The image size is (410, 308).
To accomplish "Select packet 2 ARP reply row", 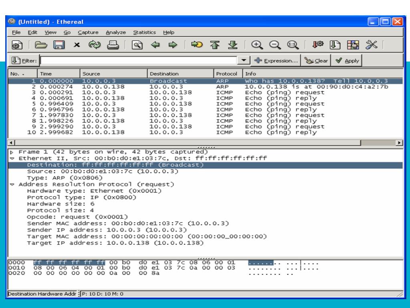I will tap(205, 87).
